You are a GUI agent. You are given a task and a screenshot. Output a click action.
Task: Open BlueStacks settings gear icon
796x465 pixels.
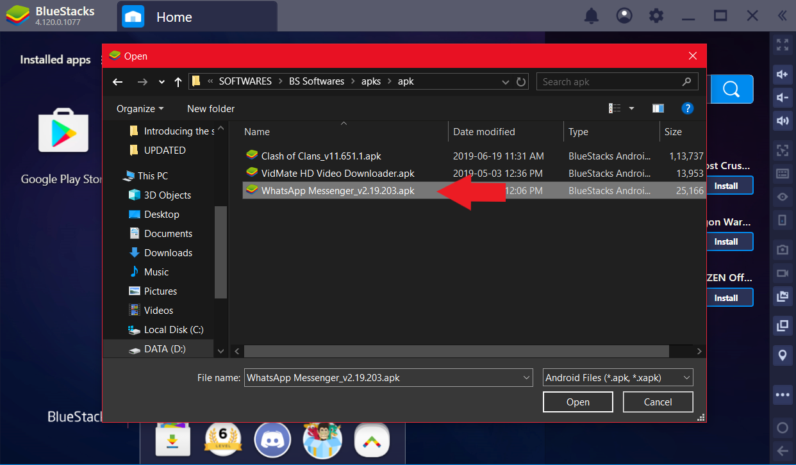[656, 16]
